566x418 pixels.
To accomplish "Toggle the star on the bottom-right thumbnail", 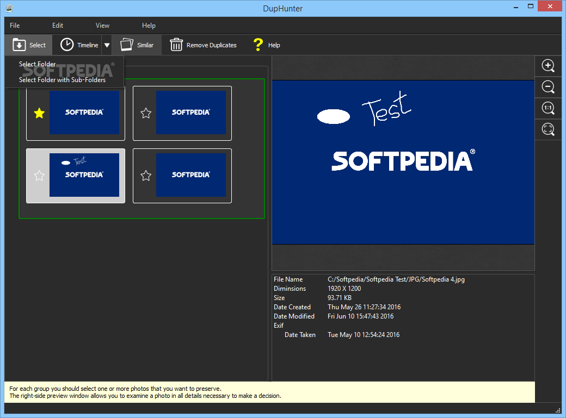I will (x=146, y=176).
